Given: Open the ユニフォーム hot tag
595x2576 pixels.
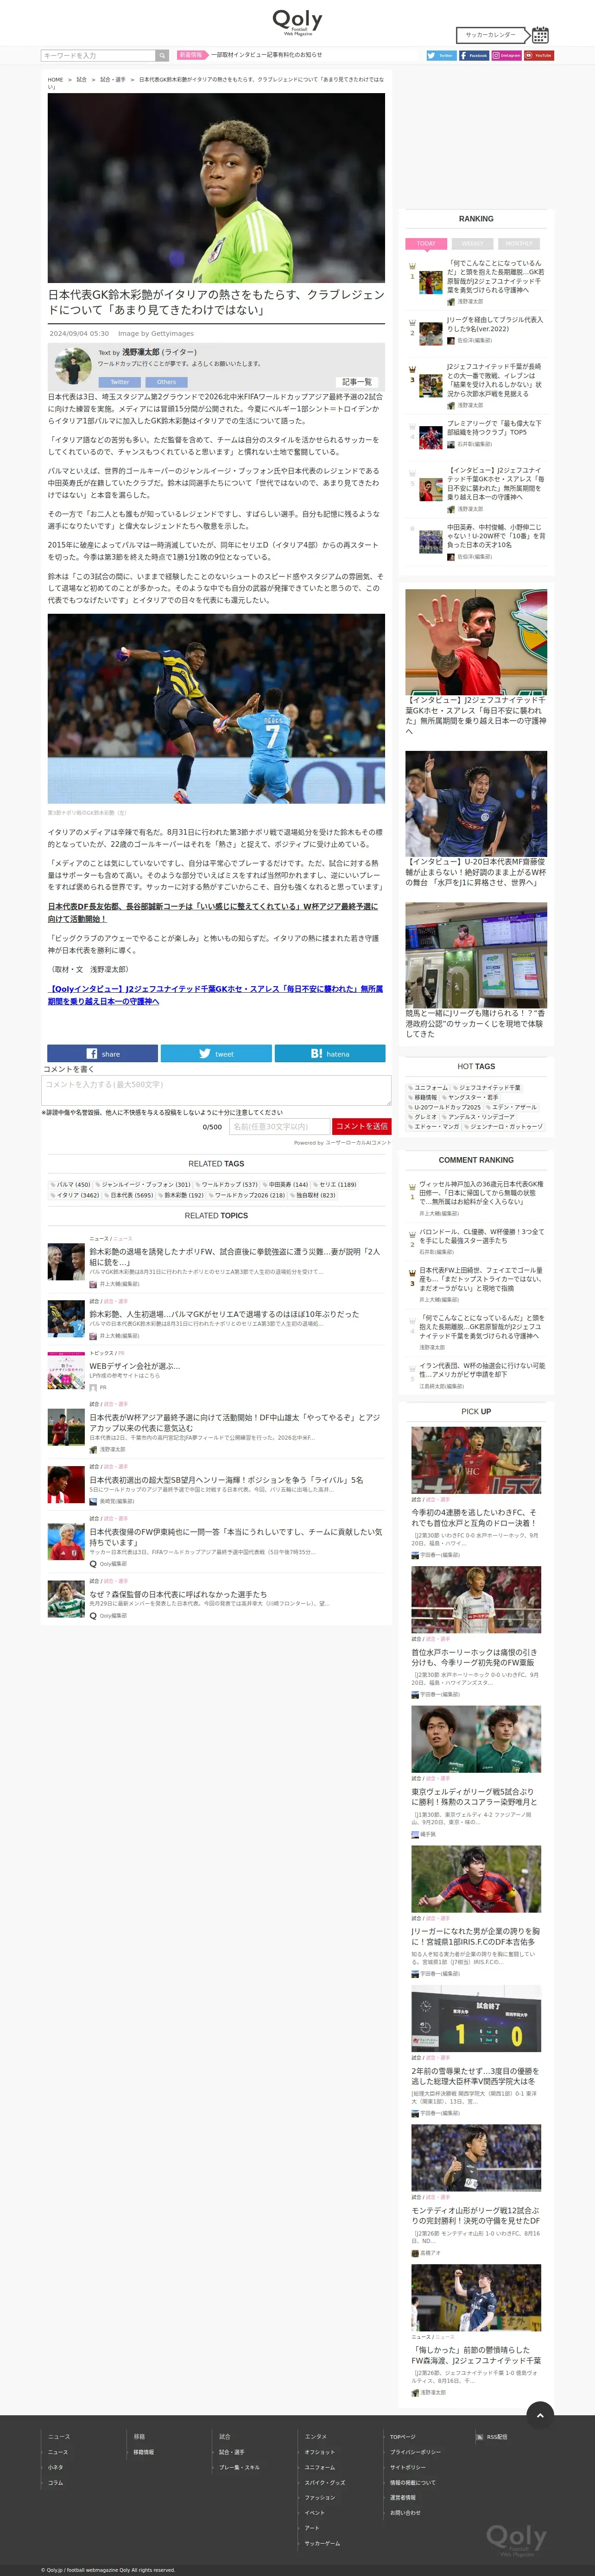Looking at the screenshot, I should pos(428,1087).
